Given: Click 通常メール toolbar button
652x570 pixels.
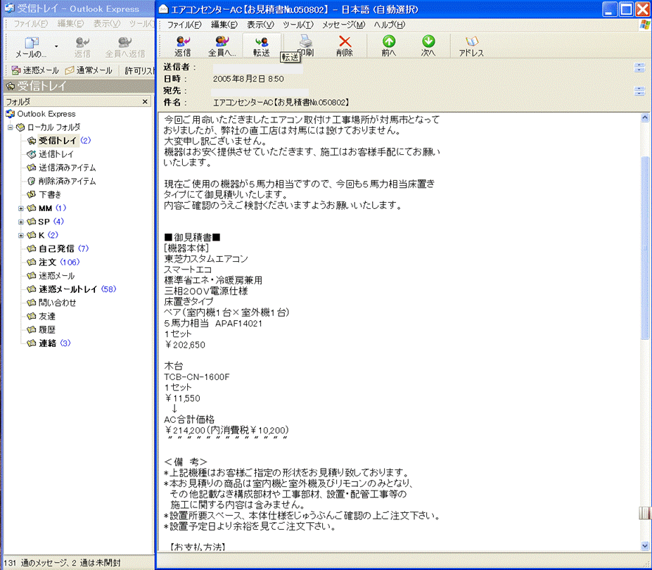Looking at the screenshot, I should [89, 70].
